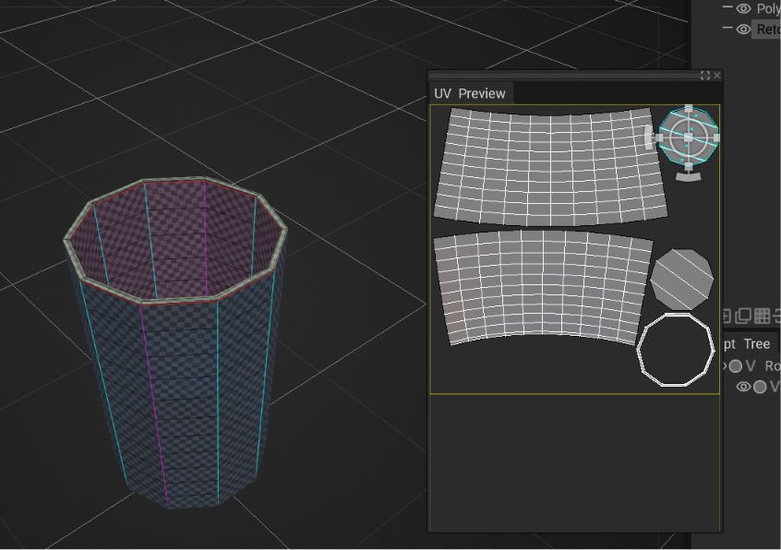Click the curved scale handle below UV gizmo
Screen dimensions: 781x550
[x=689, y=176]
